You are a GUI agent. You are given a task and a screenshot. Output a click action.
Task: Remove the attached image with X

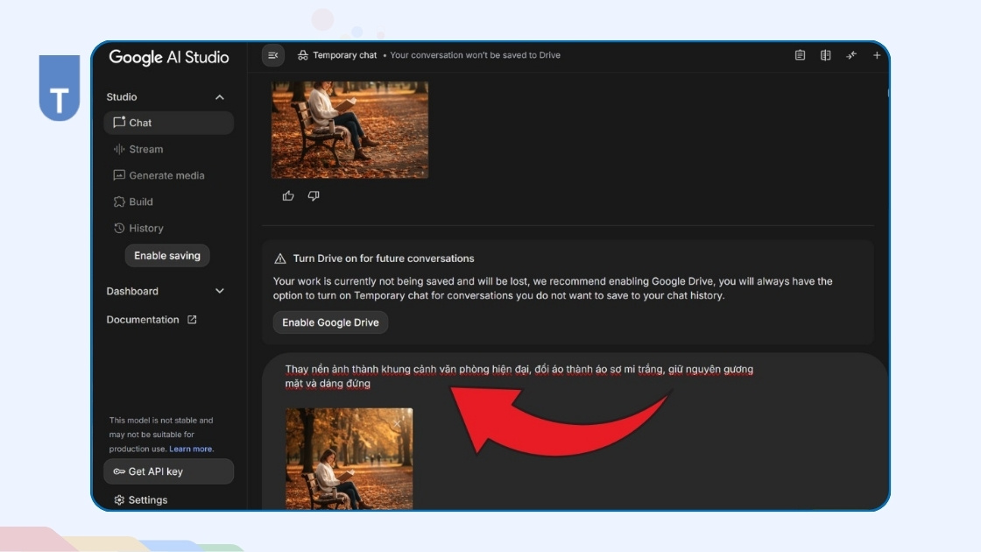tap(398, 423)
